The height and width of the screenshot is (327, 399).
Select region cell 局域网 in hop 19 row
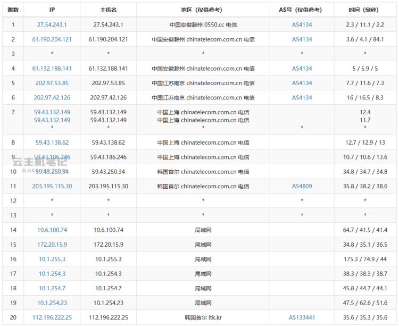203,303
